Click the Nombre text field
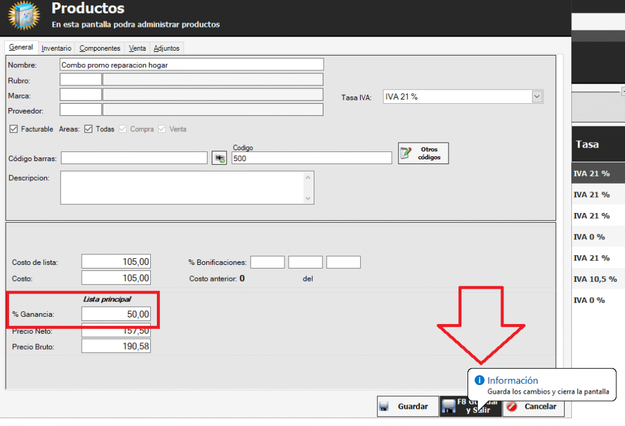Screen dimensions: 625x426 tap(191, 65)
